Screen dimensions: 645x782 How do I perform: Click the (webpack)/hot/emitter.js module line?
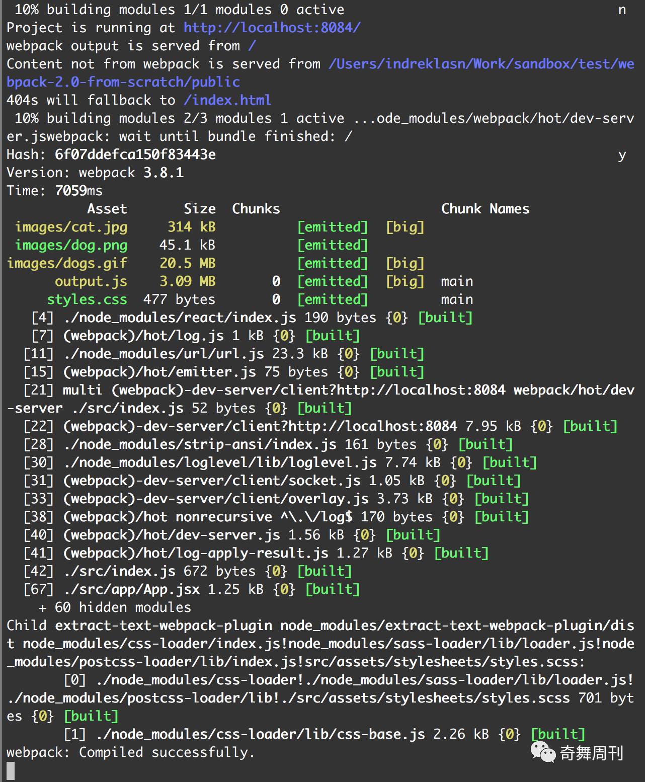224,372
